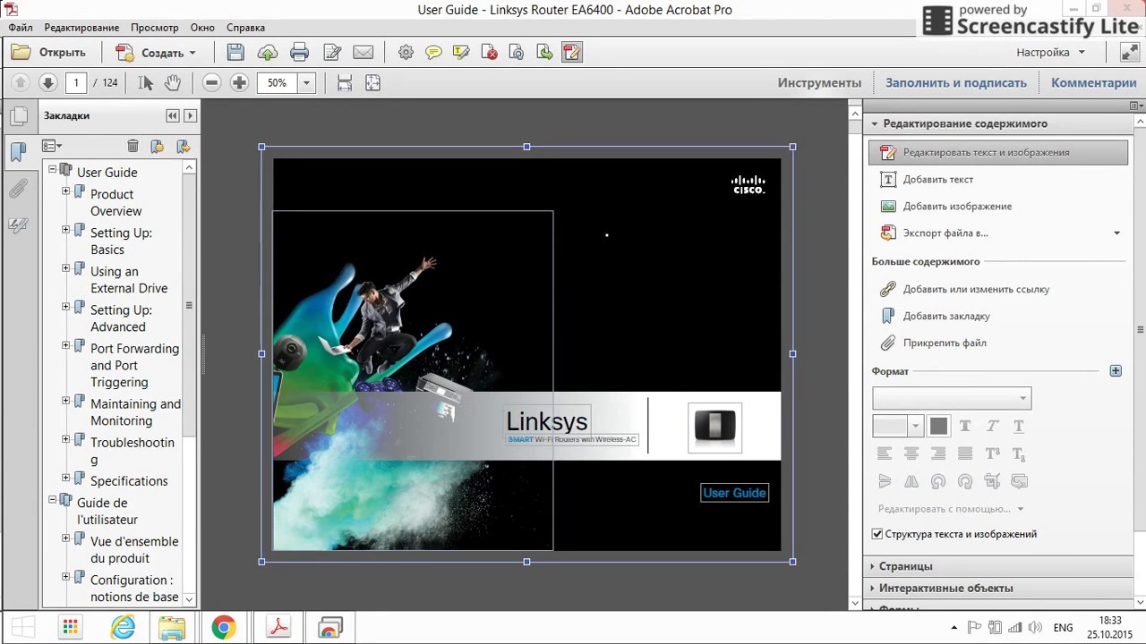The width and height of the screenshot is (1146, 644).
Task: Switch to the Комментарии pane
Action: 1094,82
